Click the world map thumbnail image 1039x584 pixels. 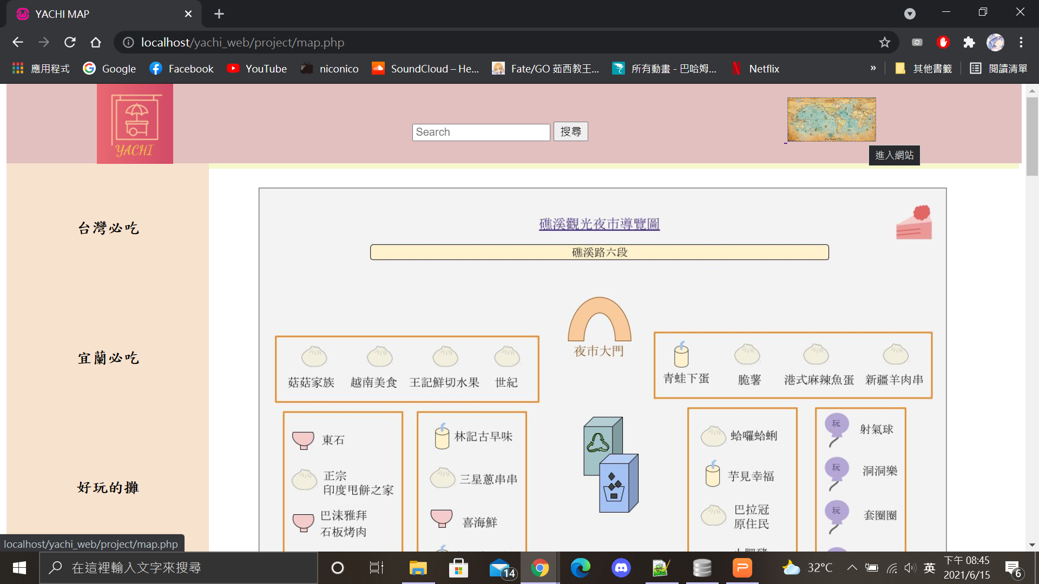(x=831, y=120)
